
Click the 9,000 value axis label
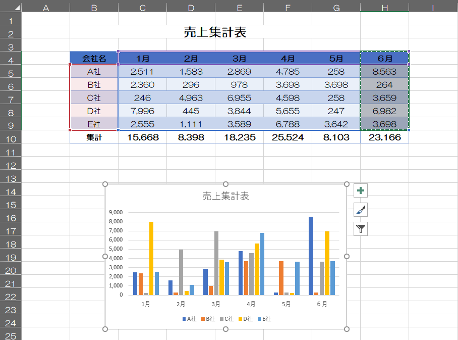[116, 212]
